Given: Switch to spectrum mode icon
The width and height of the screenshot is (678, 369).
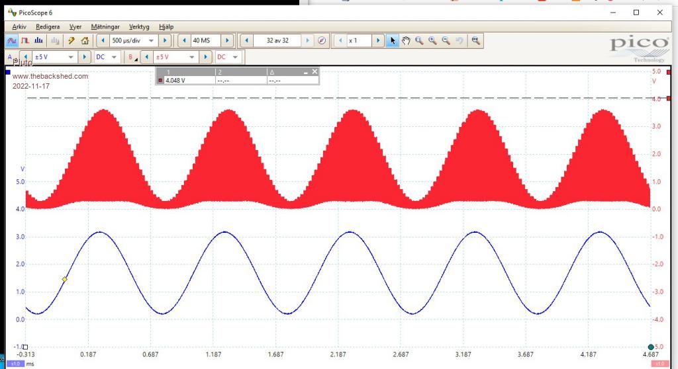Looking at the screenshot, I should click(x=38, y=41).
